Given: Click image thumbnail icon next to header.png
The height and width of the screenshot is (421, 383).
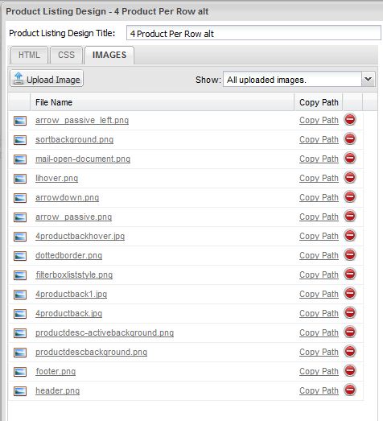Looking at the screenshot, I should pyautogui.click(x=20, y=391).
